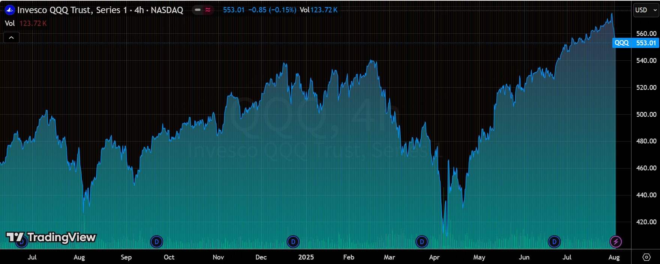Image resolution: width=660 pixels, height=264 pixels.
Task: Click the 553.01 last price value in header
Action: (x=234, y=10)
